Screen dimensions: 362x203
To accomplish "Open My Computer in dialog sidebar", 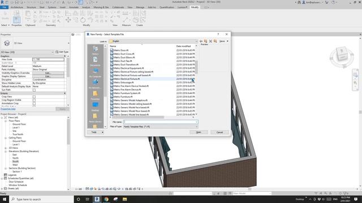I will point(95,73).
